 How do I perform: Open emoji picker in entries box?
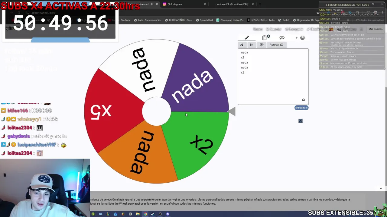pos(303,100)
